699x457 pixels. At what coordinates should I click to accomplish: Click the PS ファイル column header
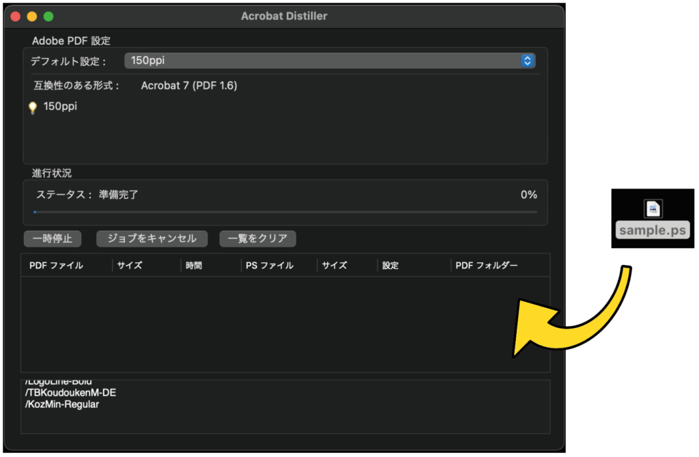point(270,266)
